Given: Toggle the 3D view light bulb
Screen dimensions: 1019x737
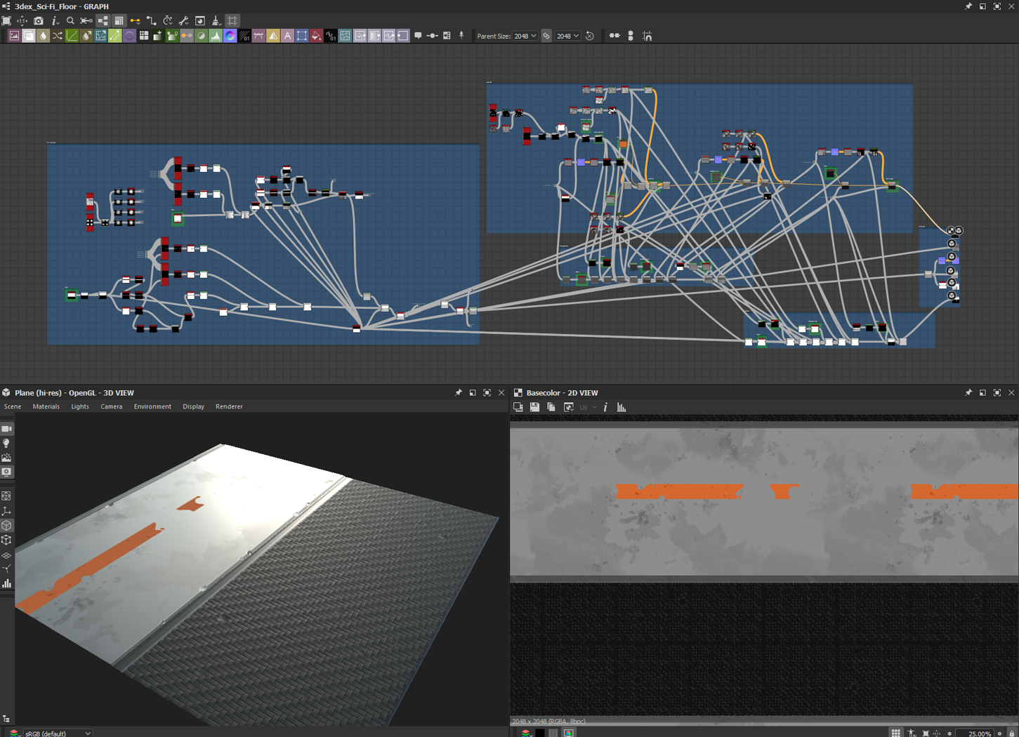Looking at the screenshot, I should click(x=7, y=444).
